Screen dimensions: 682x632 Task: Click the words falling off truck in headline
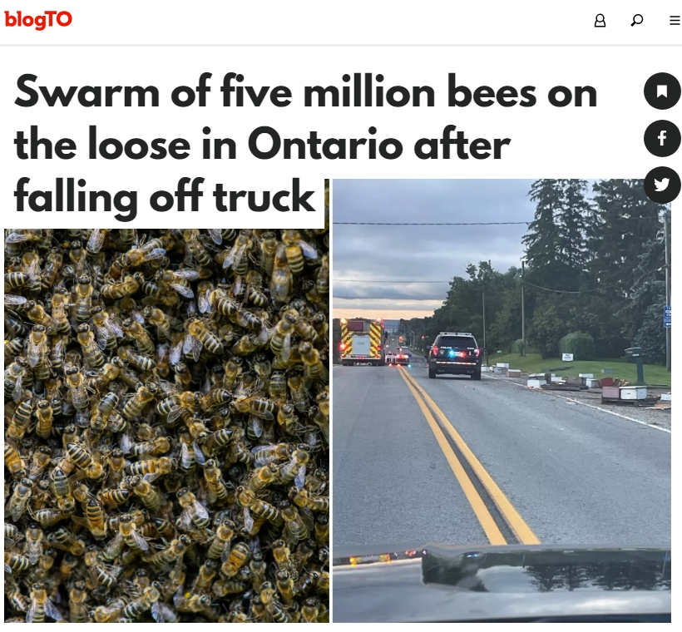pos(164,196)
